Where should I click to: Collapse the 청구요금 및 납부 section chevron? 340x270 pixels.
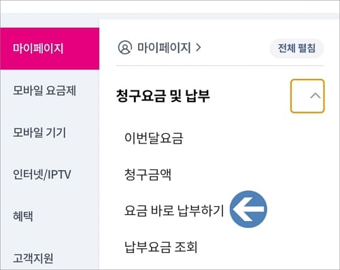(316, 96)
